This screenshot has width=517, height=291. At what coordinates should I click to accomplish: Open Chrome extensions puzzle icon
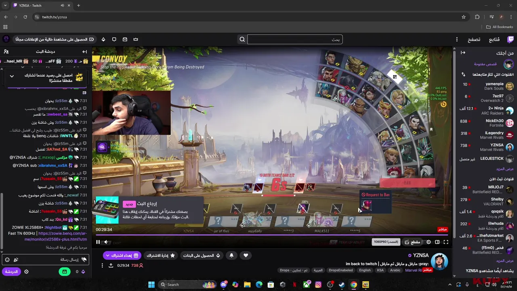[477, 17]
